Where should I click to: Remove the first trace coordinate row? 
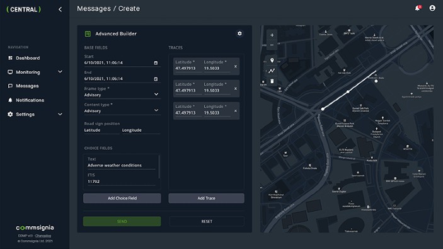tap(236, 66)
